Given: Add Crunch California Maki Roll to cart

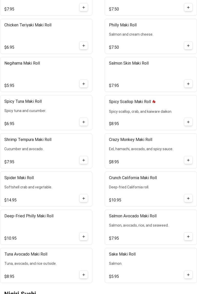Looking at the screenshot, I should pos(188,198).
